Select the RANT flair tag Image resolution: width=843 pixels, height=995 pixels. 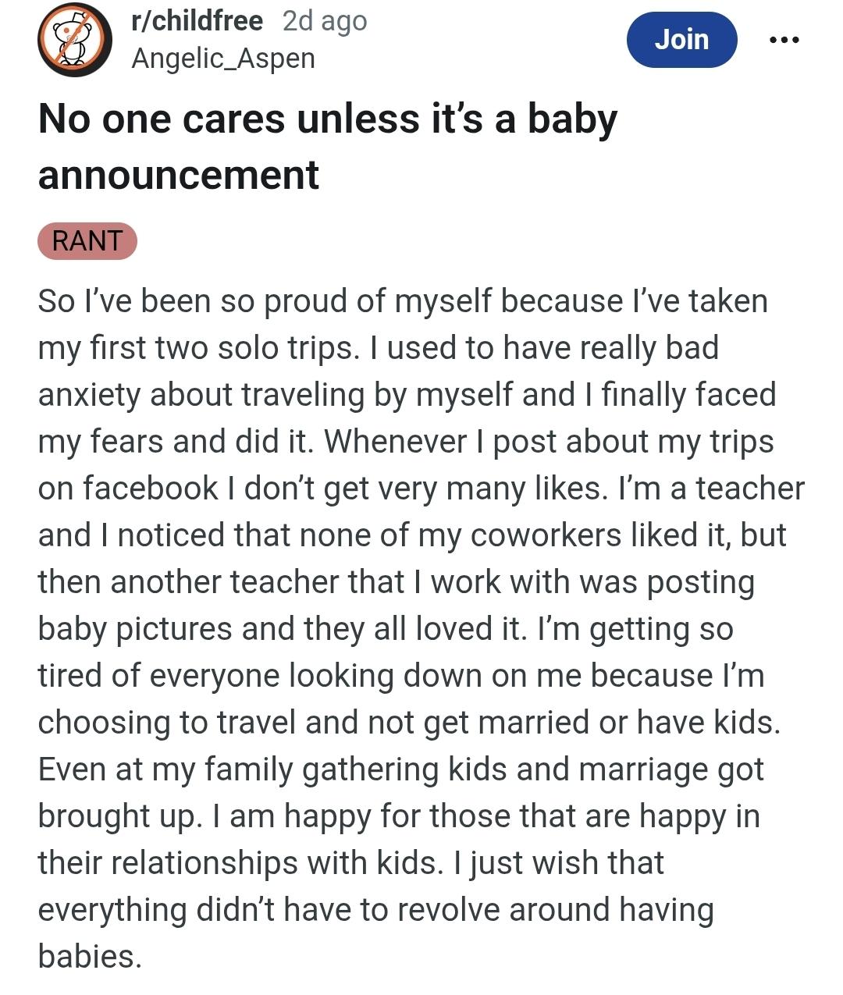click(x=87, y=240)
